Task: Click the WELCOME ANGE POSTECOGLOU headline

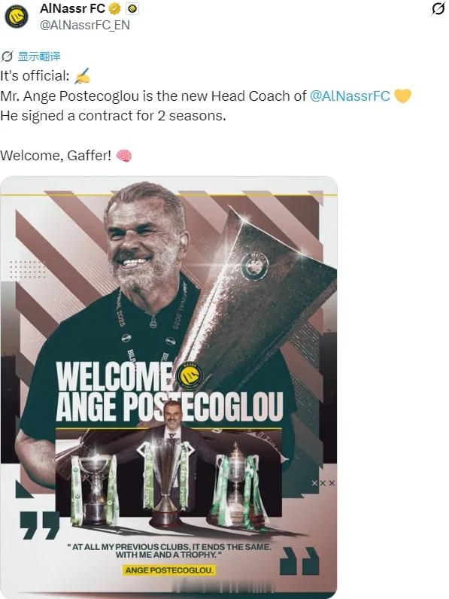Action: pyautogui.click(x=169, y=391)
